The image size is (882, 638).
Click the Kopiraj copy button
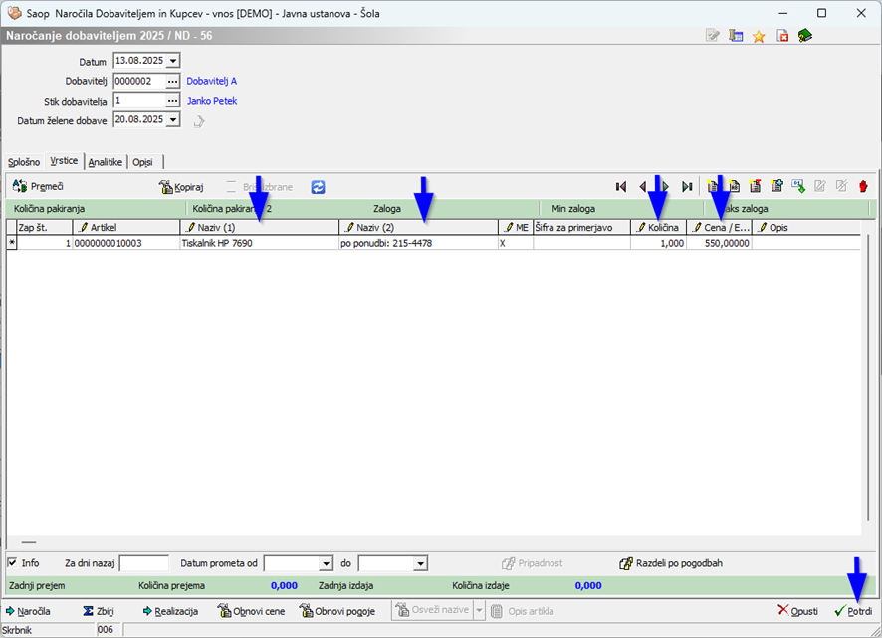click(181, 187)
